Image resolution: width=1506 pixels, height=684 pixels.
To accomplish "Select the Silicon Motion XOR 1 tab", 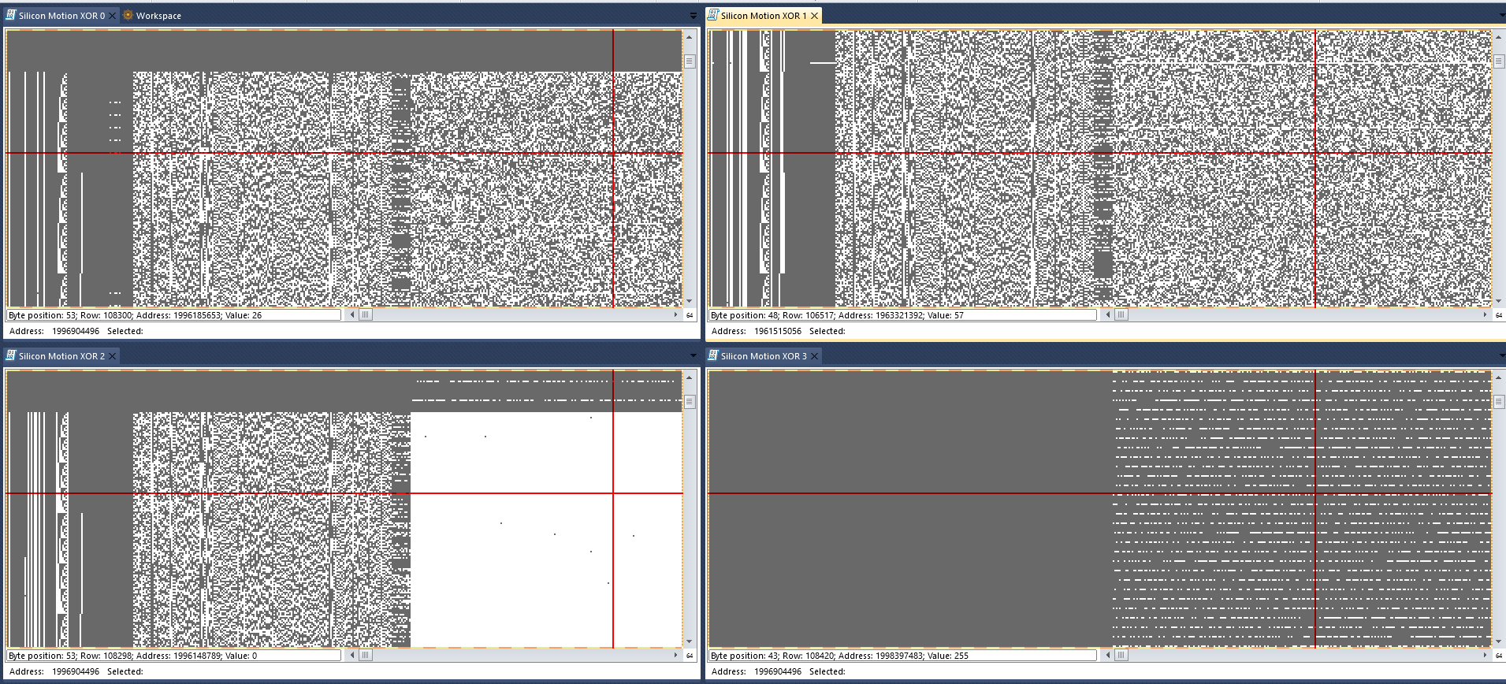I will coord(762,16).
